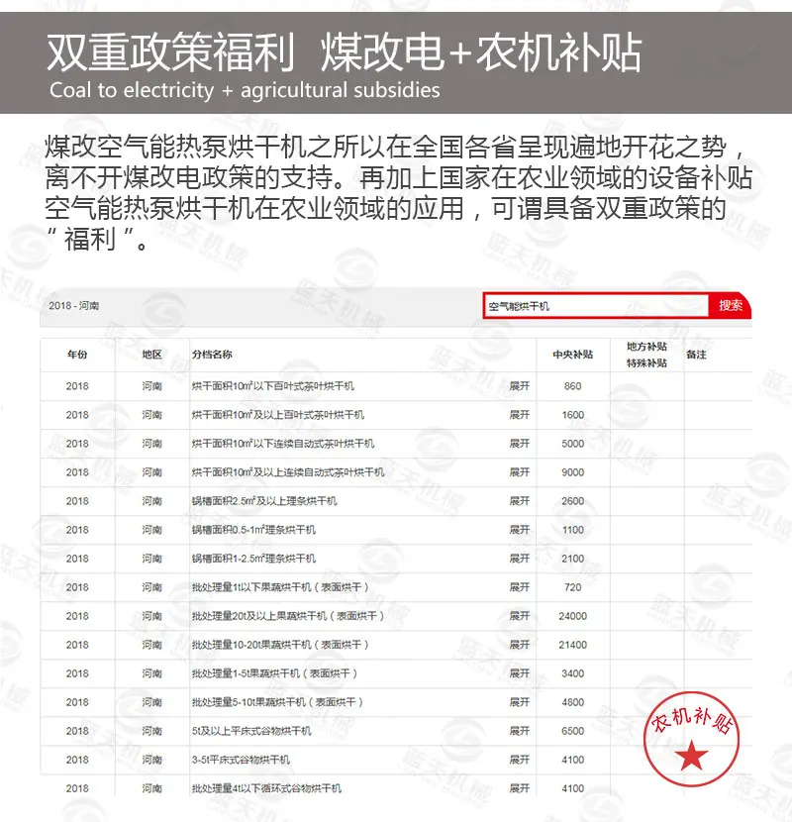The height and width of the screenshot is (822, 792).
Task: Click the 分档名称 column header
Action: click(x=212, y=355)
